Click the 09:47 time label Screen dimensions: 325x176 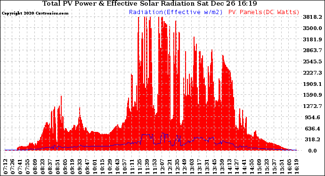(x=87, y=167)
